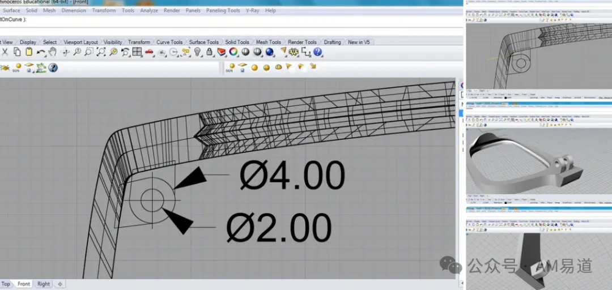Open the Panels menu
Viewport: 612px width, 290px height.
(193, 11)
